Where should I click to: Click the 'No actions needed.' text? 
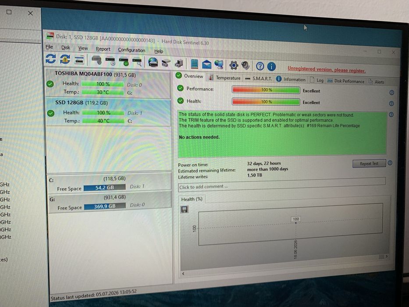point(199,137)
